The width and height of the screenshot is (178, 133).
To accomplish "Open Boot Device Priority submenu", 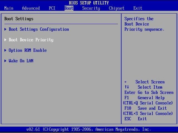I will pos(31,40).
